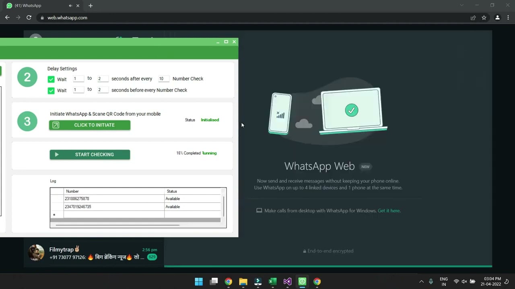The width and height of the screenshot is (515, 289).
Task: Edit the first minimum wait seconds field
Action: 78,79
